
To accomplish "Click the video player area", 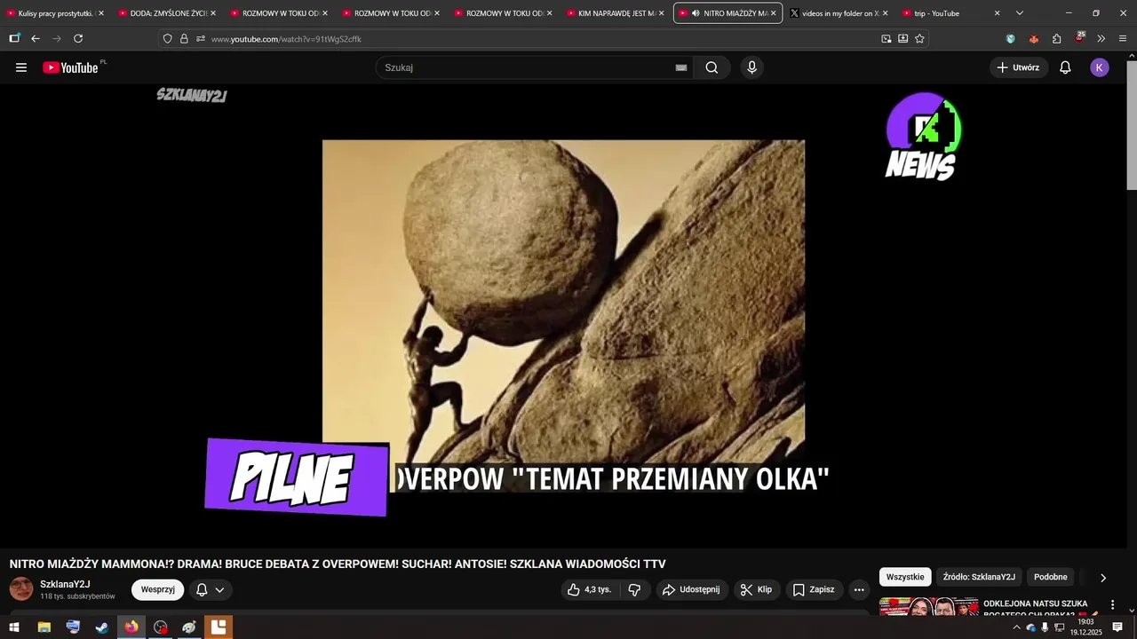I will [563, 315].
